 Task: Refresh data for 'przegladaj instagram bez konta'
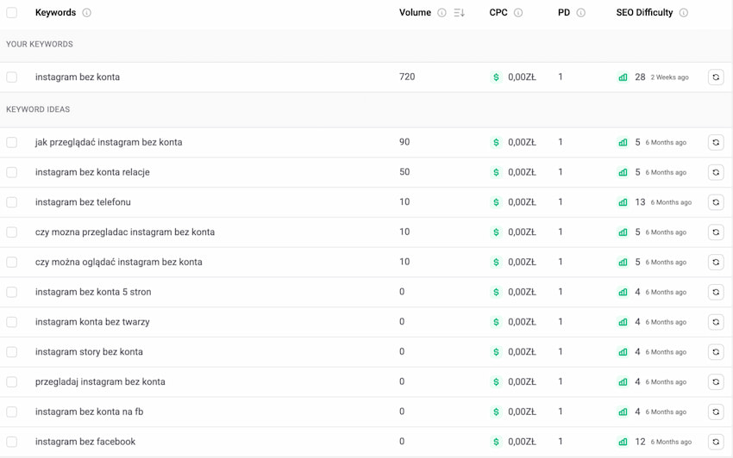pos(716,381)
